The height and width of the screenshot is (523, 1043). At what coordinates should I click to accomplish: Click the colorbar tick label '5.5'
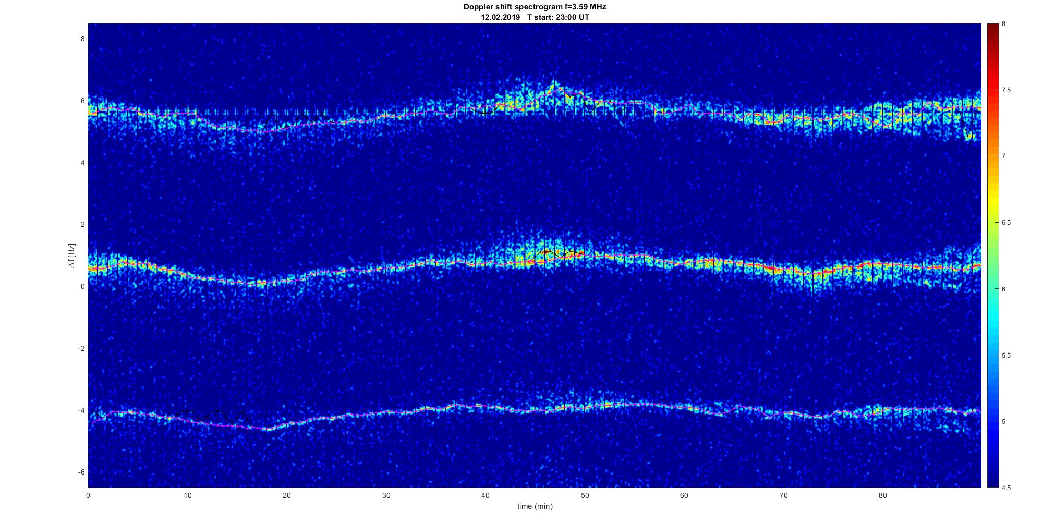point(1006,356)
